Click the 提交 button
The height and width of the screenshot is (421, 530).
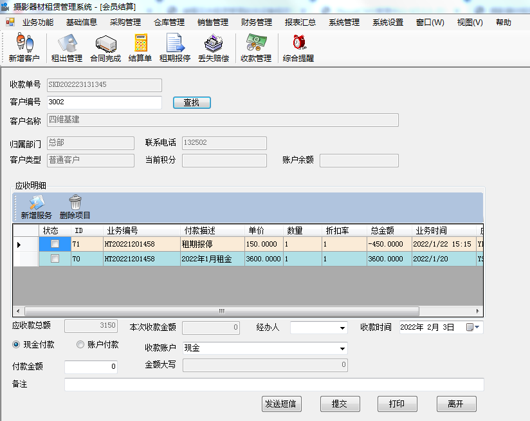click(340, 404)
